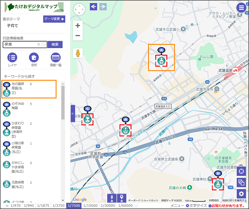Open the Layer panel icon
The image size is (249, 209).
[12, 58]
